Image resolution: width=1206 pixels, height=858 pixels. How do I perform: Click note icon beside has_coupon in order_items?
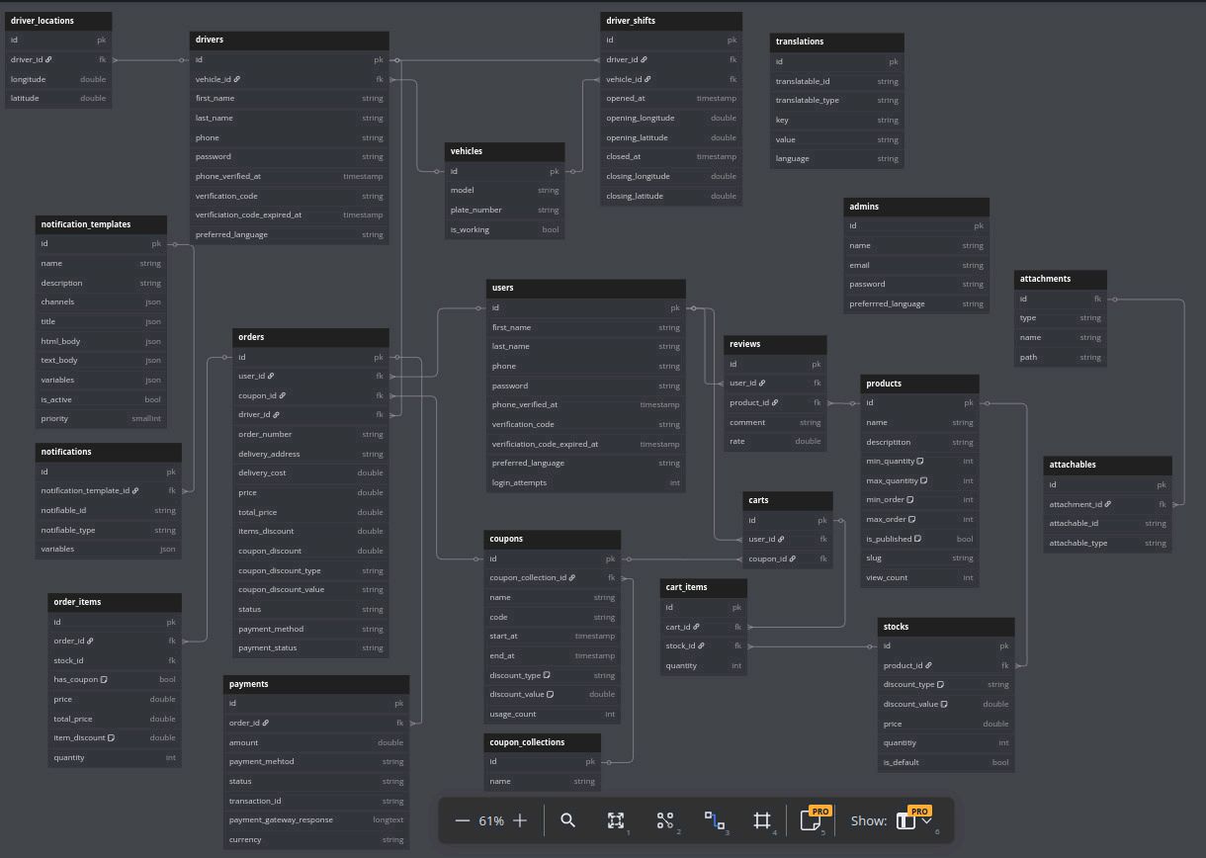pyautogui.click(x=104, y=679)
